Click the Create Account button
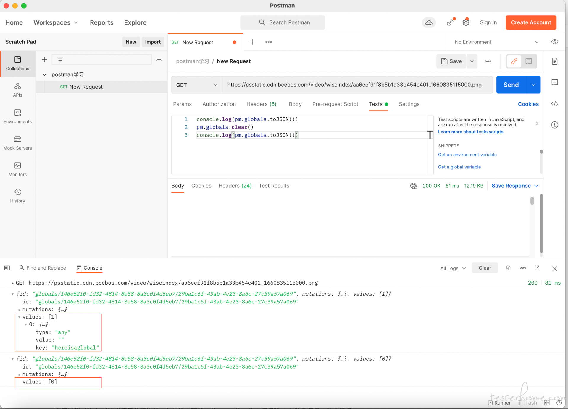 coord(531,22)
